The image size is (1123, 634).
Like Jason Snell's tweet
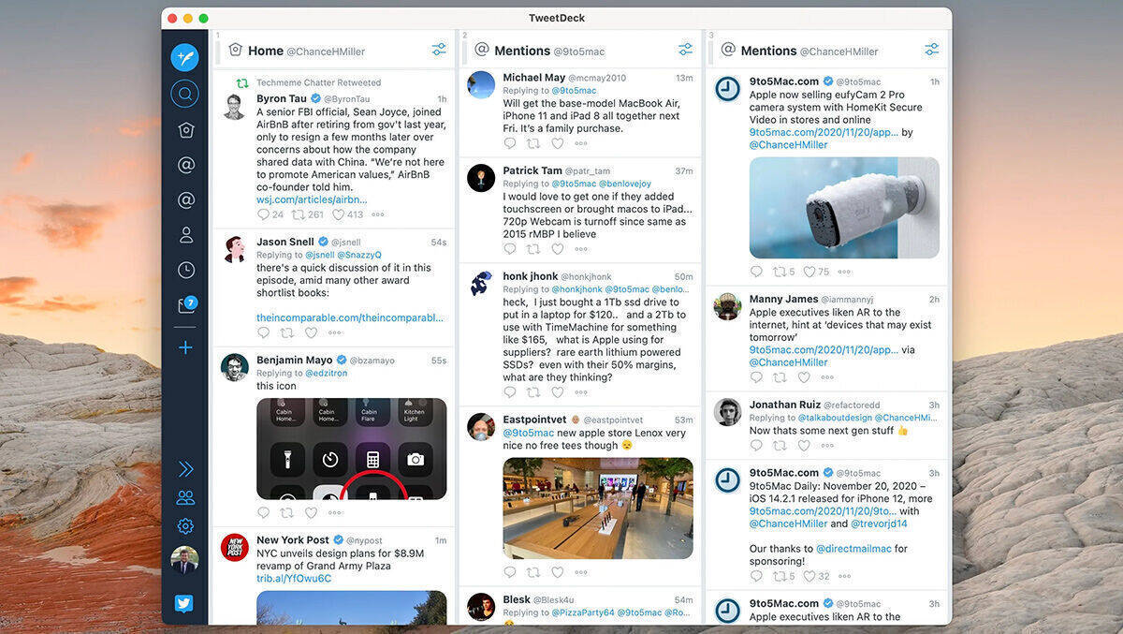tap(311, 332)
